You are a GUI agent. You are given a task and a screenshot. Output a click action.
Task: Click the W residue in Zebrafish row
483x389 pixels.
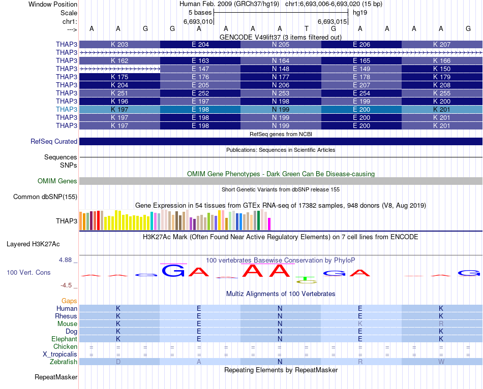point(441,362)
